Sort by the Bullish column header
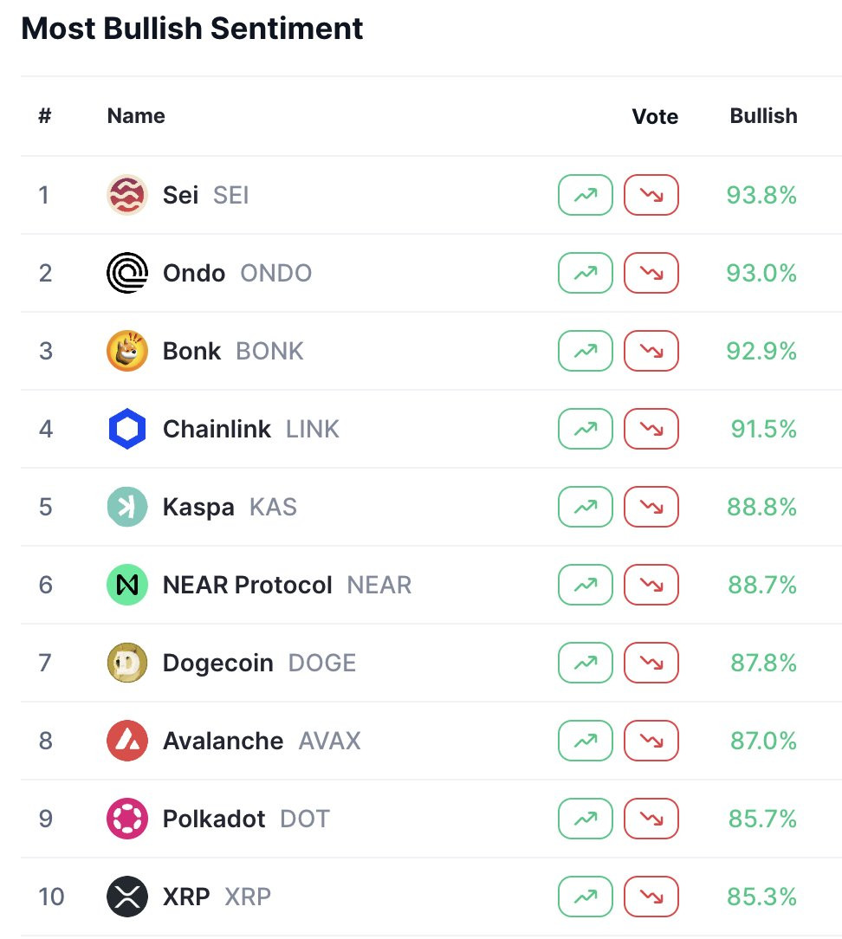This screenshot has width=842, height=939. (x=763, y=116)
